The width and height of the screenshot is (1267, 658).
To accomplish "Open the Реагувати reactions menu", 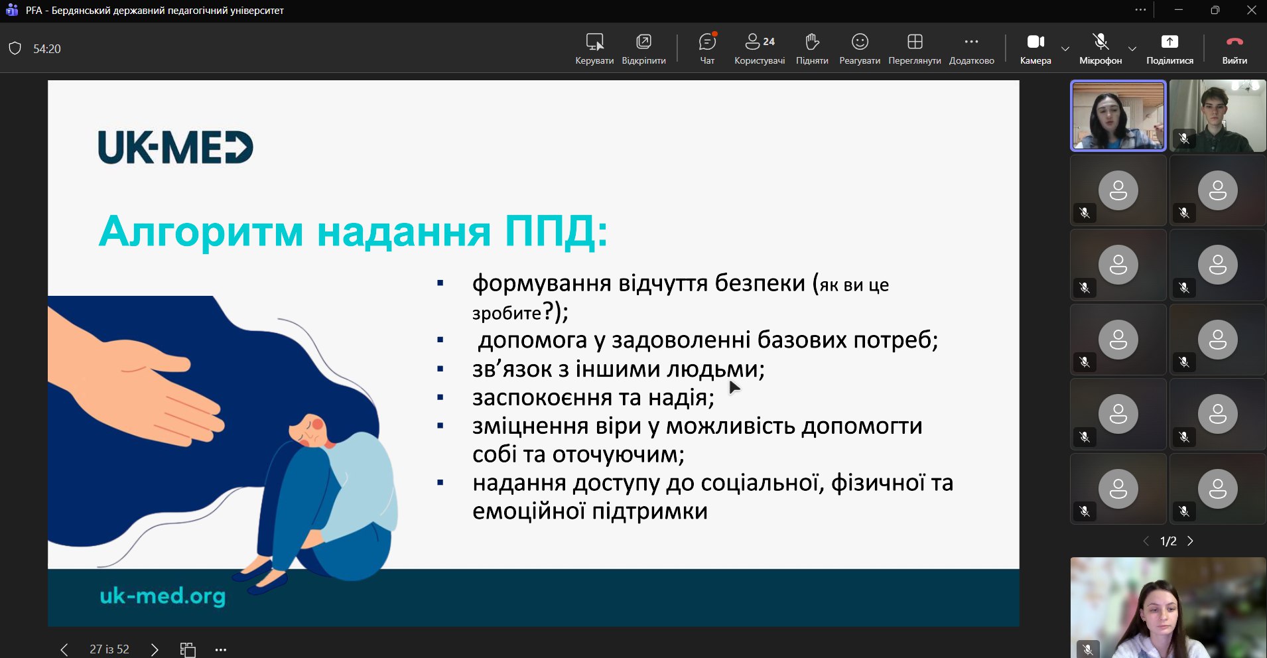I will [860, 48].
